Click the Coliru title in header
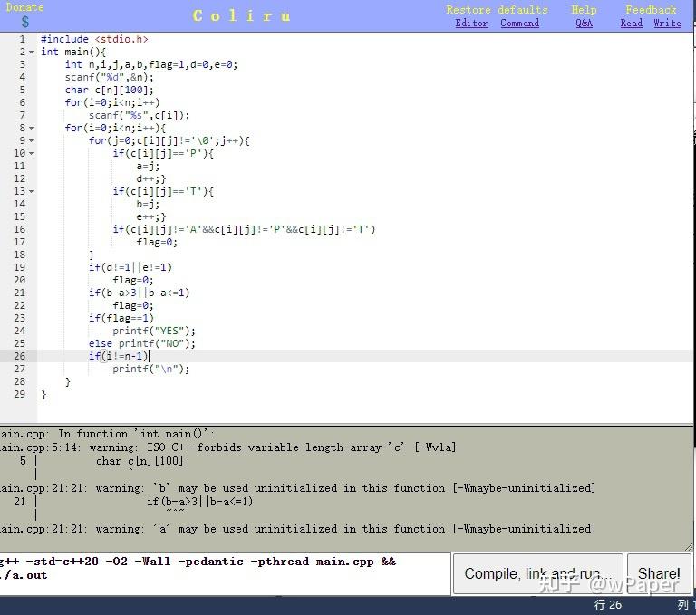 (x=241, y=16)
